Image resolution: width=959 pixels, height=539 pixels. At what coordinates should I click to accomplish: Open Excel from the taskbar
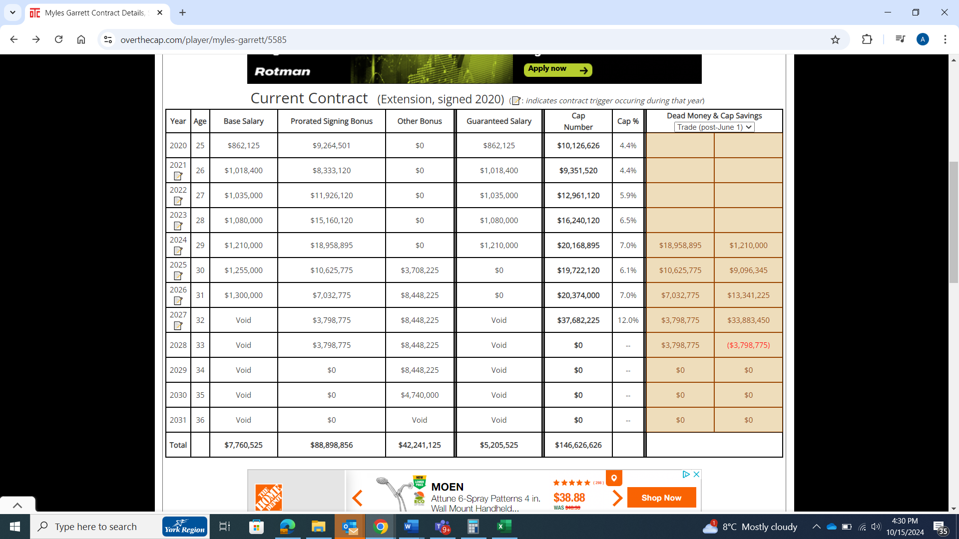(x=504, y=527)
